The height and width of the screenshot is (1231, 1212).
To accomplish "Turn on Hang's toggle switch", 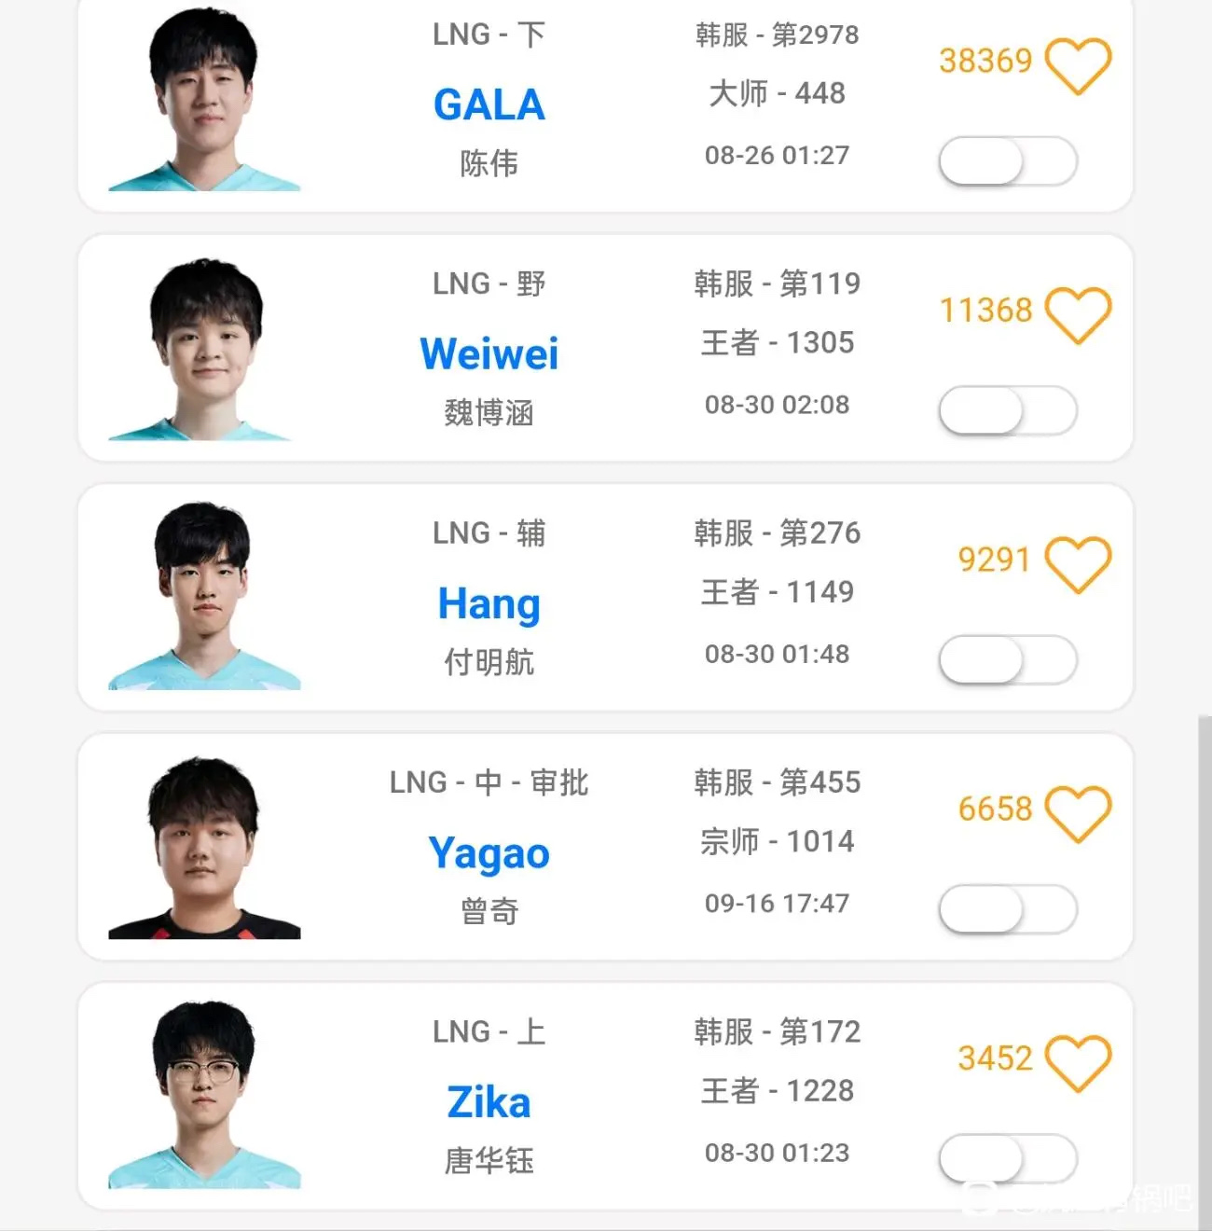I will point(1008,659).
